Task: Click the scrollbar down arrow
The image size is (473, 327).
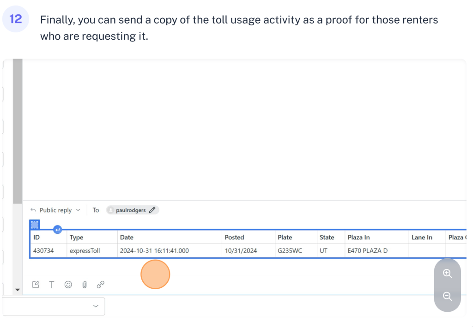Action: coord(18,290)
